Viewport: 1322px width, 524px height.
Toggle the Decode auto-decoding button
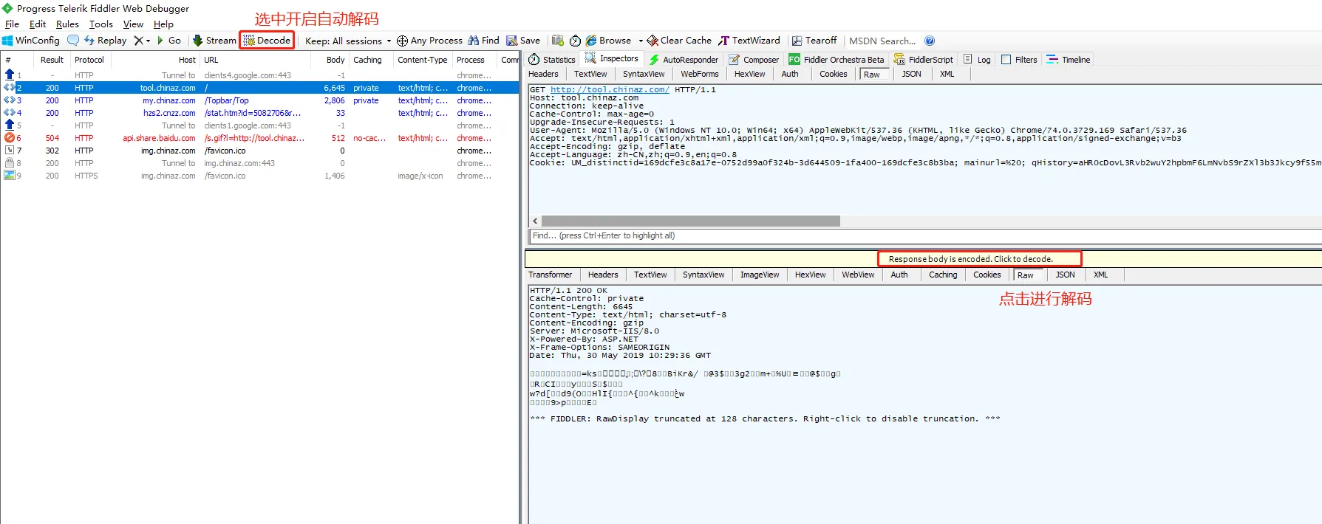pos(267,41)
